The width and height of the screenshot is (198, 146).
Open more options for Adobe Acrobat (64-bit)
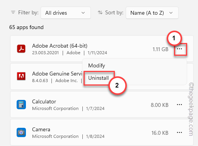[x=179, y=49]
